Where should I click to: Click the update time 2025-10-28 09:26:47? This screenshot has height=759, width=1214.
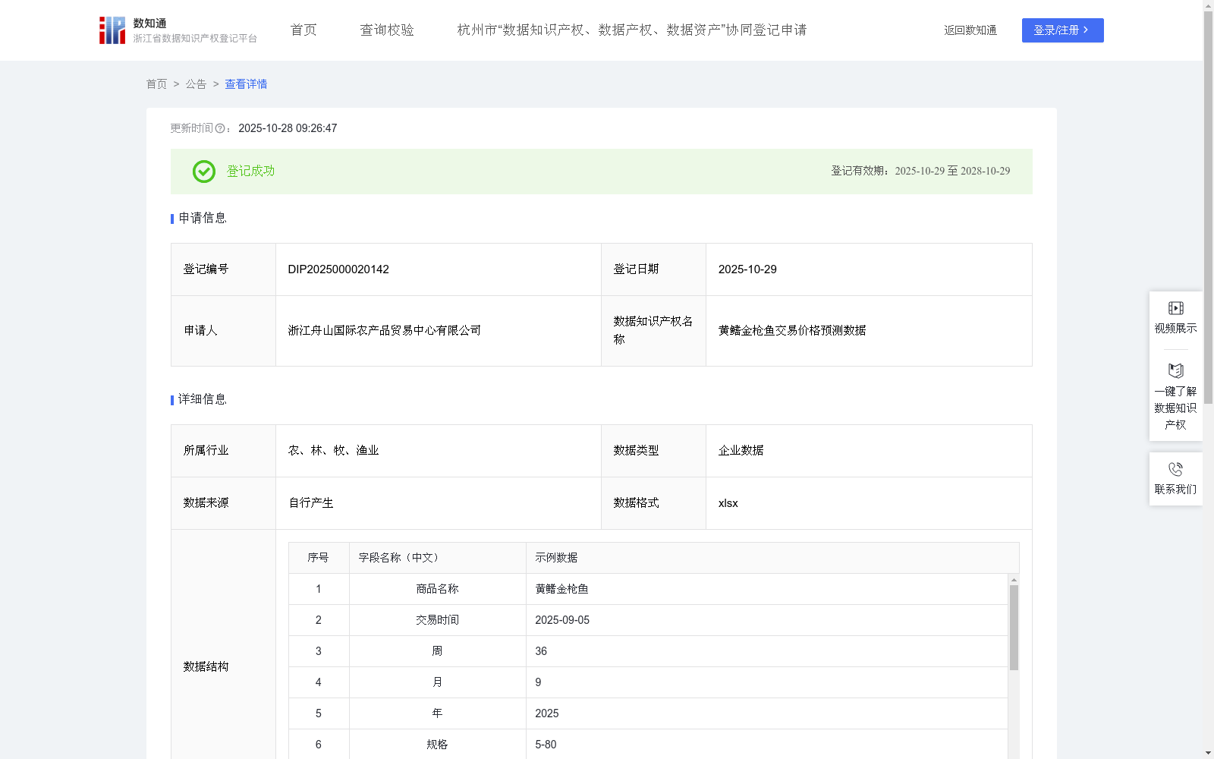tap(288, 128)
